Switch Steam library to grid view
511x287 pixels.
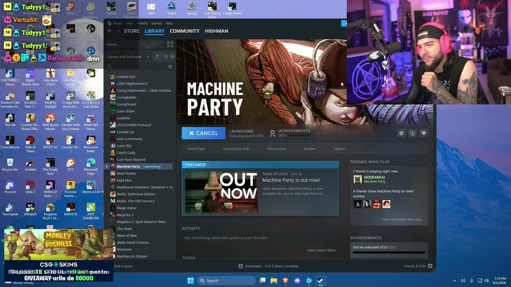170,44
